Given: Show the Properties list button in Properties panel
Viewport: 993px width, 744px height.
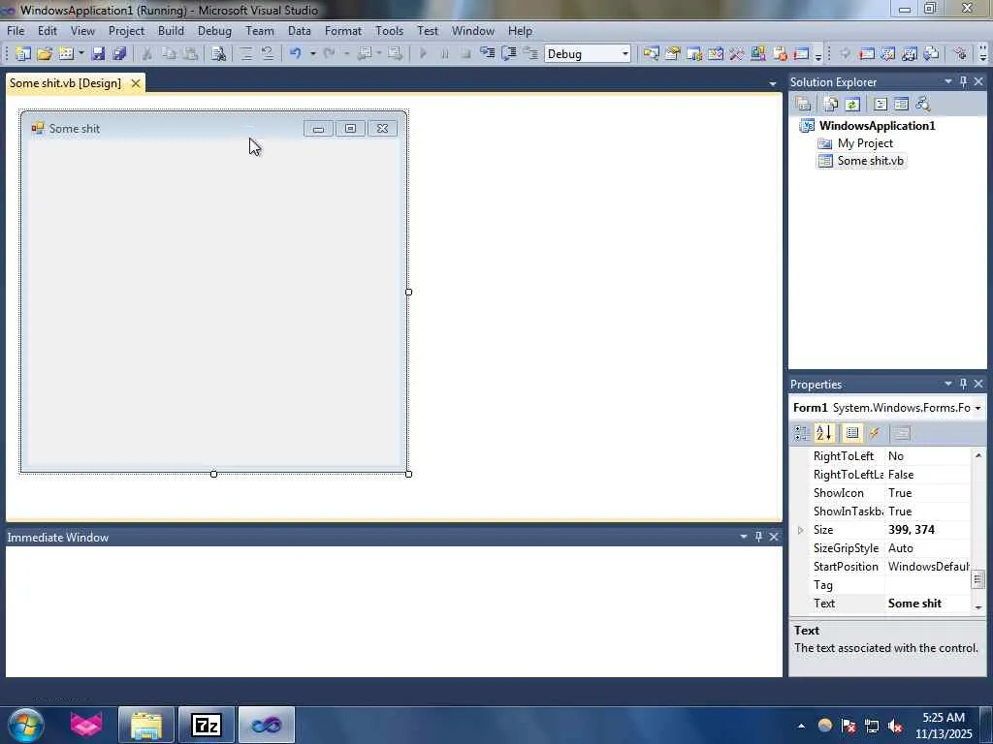Looking at the screenshot, I should pyautogui.click(x=852, y=433).
